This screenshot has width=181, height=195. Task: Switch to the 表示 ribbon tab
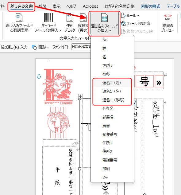56,6
